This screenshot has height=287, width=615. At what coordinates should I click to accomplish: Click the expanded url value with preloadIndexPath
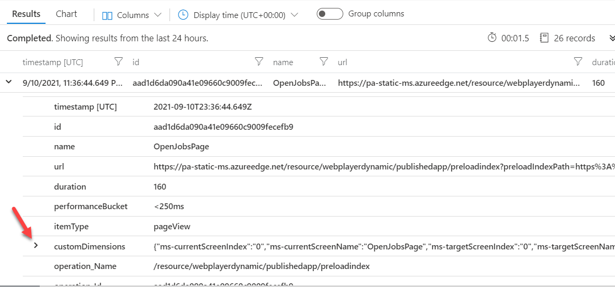(x=385, y=167)
